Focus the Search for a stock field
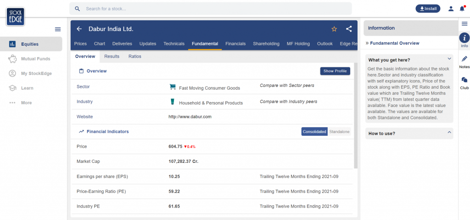Screen dimensions: 470x220 pos(210,9)
